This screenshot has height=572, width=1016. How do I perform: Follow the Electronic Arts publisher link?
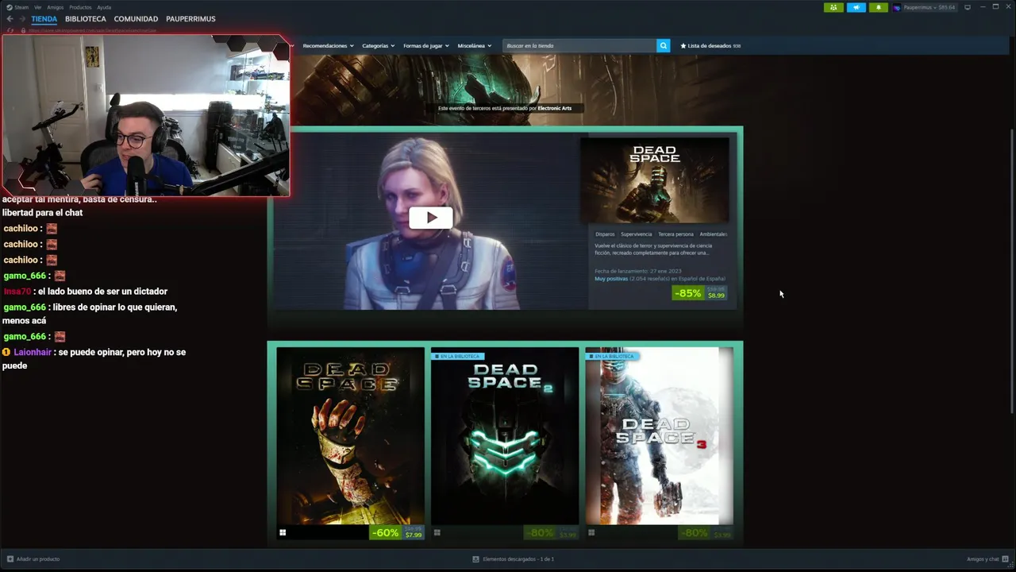coord(554,108)
